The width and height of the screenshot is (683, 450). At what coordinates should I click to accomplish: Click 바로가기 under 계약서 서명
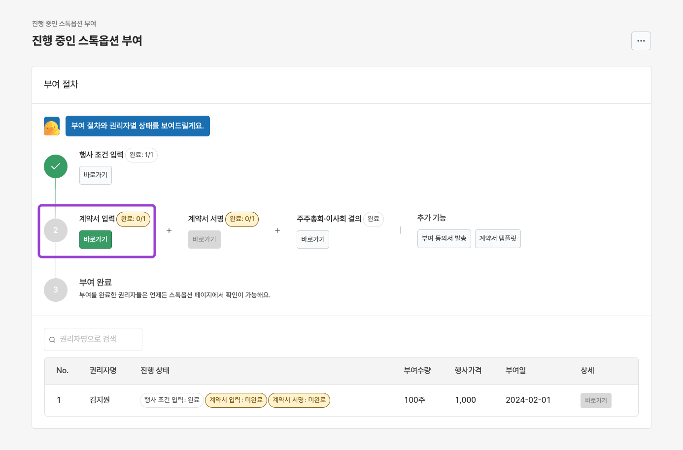(204, 240)
